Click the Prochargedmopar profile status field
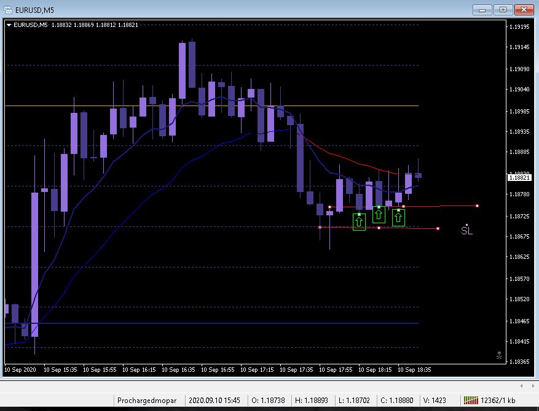The image size is (539, 411). (147, 401)
